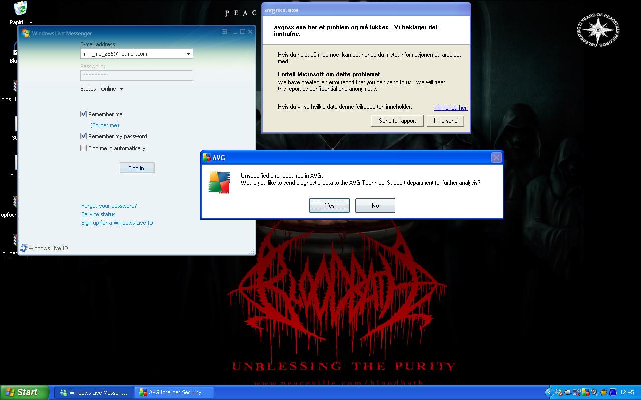
Task: Click Yes to send AVG diagnostic data
Action: point(330,205)
